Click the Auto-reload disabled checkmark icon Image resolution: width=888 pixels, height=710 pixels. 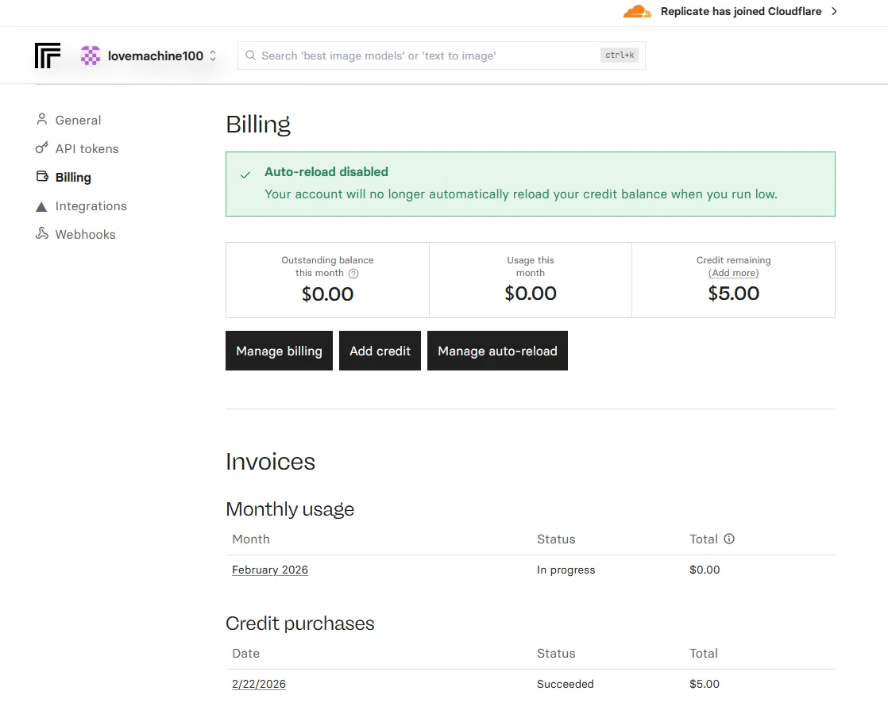[x=245, y=175]
